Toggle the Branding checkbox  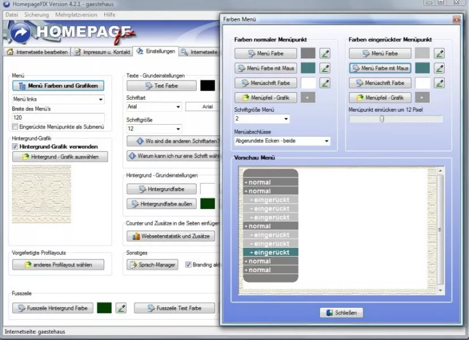(x=188, y=265)
